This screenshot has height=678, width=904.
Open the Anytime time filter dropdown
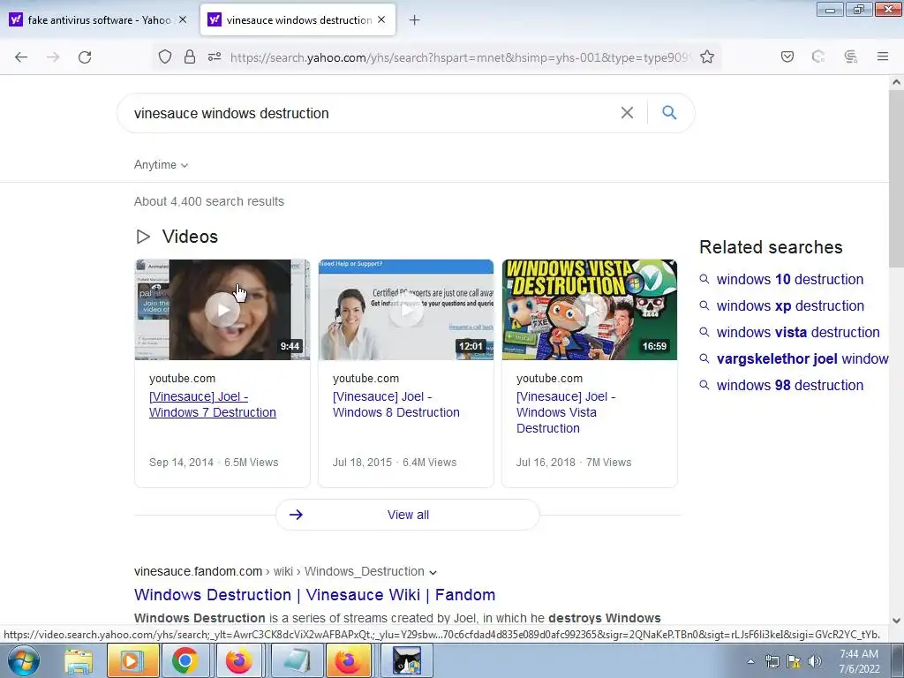[161, 165]
